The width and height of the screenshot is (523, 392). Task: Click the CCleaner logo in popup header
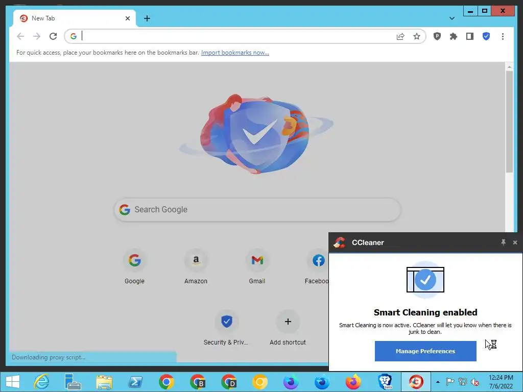340,242
